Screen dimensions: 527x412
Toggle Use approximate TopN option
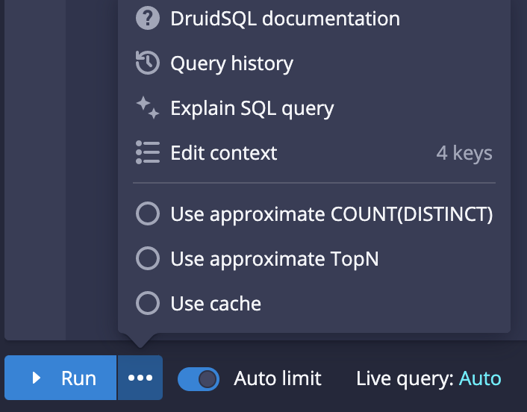[314, 259]
